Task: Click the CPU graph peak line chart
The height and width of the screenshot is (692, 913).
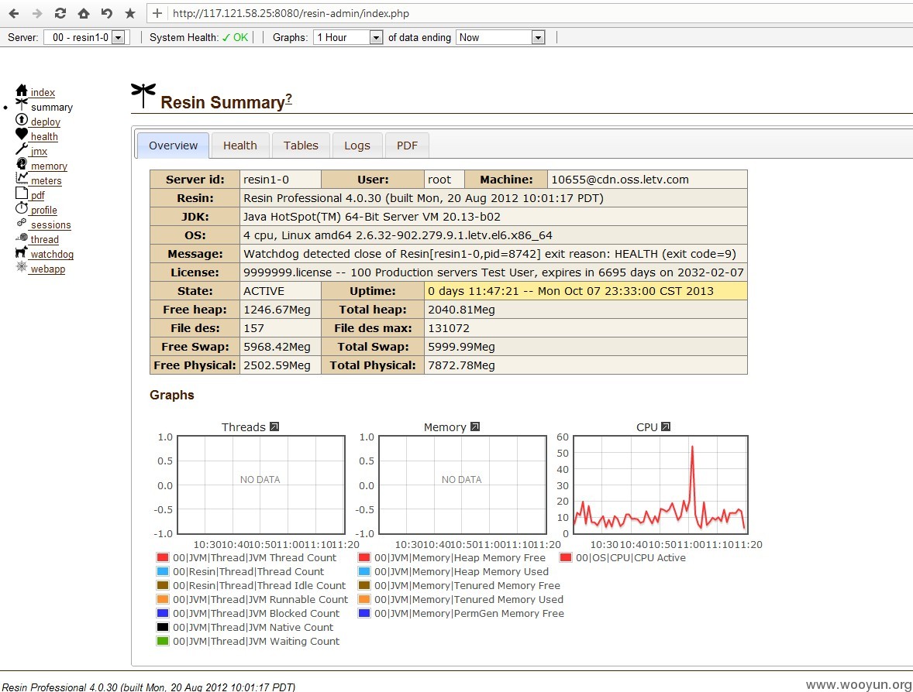Action: 660,485
